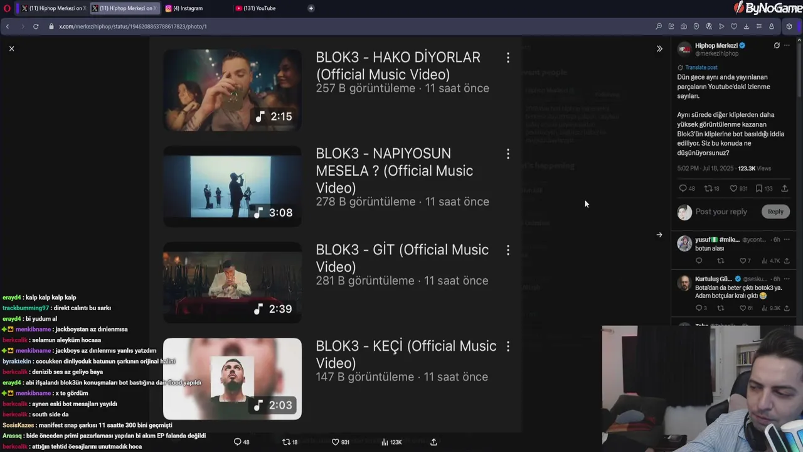Repost yusuf's reply 'botun alası'
The height and width of the screenshot is (452, 803).
720,261
